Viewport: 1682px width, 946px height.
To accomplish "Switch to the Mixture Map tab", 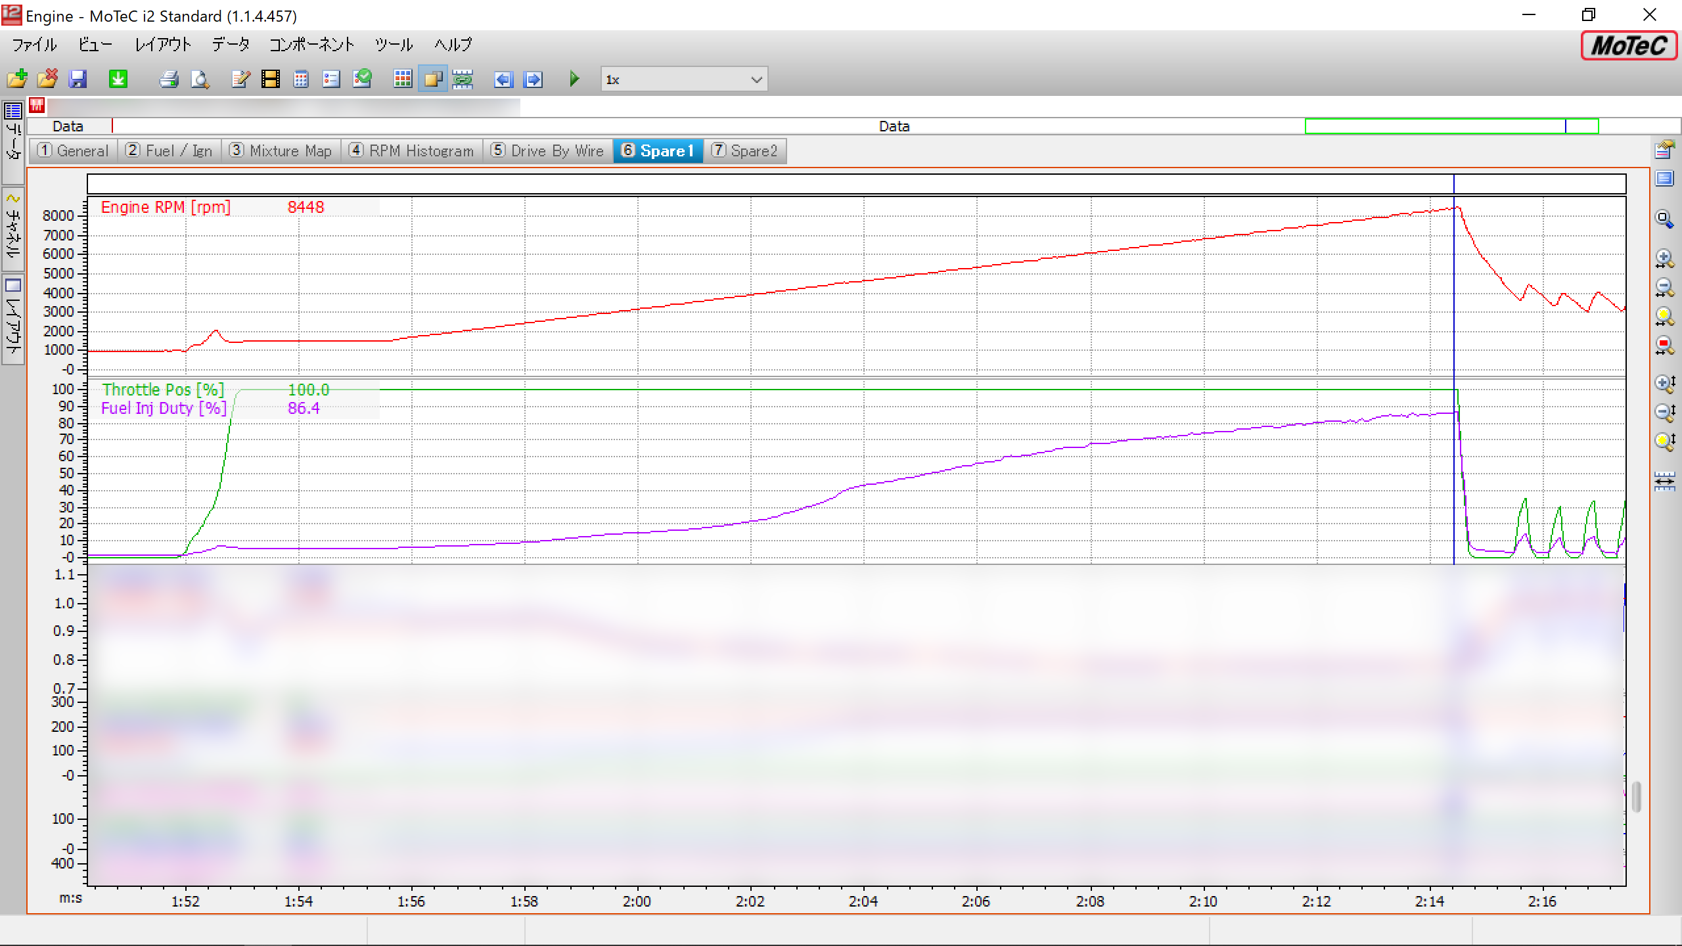I will [x=281, y=151].
